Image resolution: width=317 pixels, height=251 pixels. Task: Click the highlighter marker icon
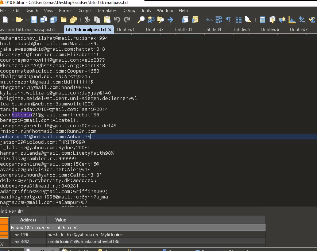coord(248,20)
